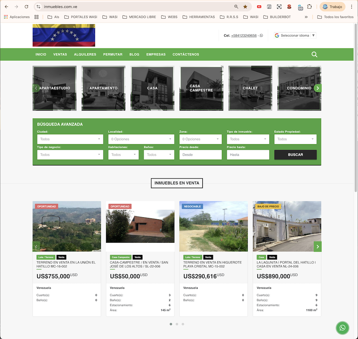
Task: Click previous arrow on property listings carousel
Action: 36,246
